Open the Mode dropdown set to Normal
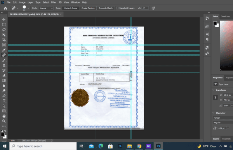Image resolution: width=233 pixels, height=150 pixels. (x=46, y=8)
